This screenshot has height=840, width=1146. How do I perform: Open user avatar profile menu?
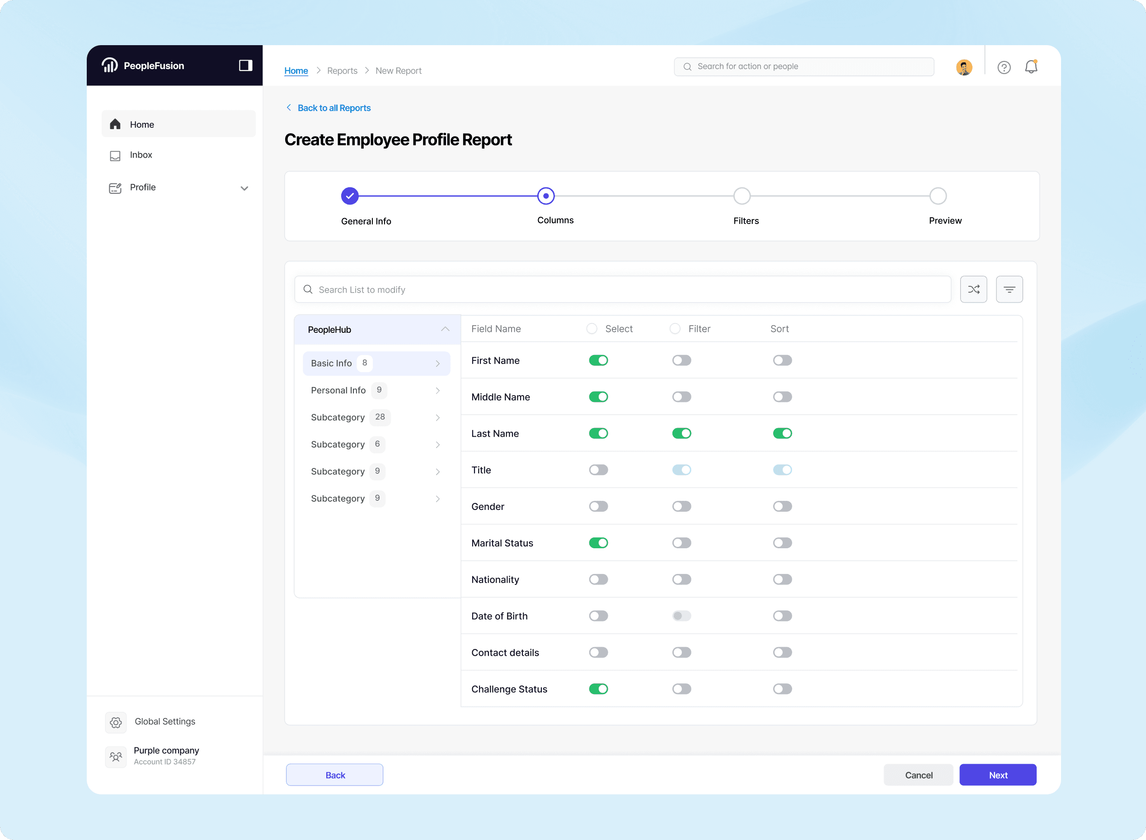(963, 67)
